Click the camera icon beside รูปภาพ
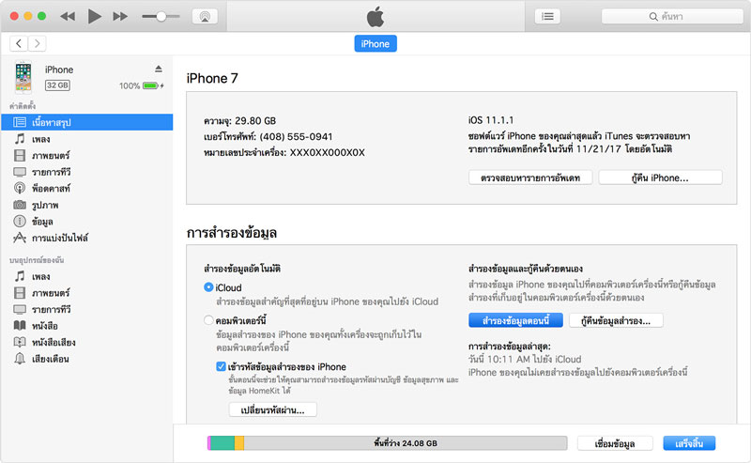The image size is (751, 463). point(20,205)
